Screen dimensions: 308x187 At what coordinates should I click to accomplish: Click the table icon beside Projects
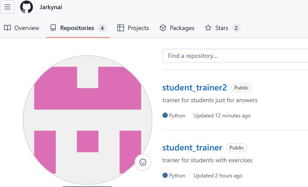pyautogui.click(x=121, y=28)
